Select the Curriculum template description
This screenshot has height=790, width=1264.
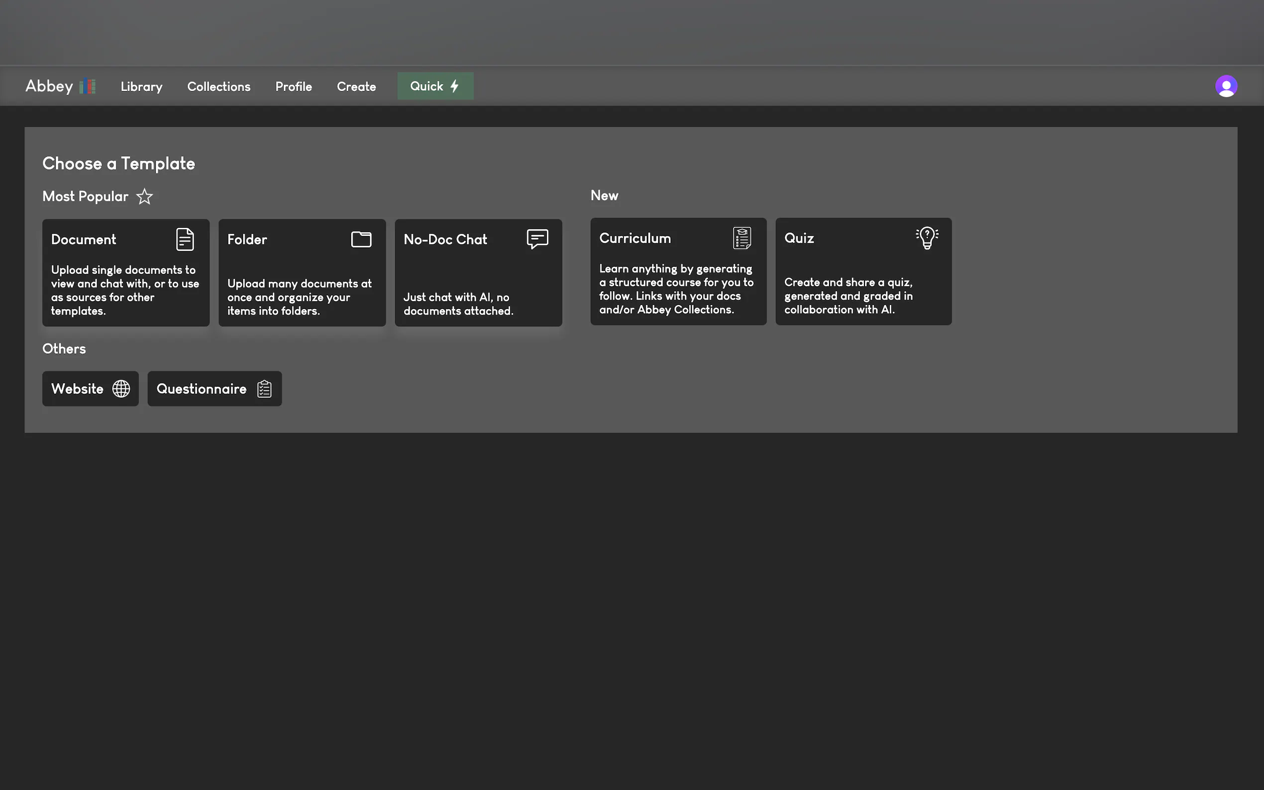click(676, 289)
